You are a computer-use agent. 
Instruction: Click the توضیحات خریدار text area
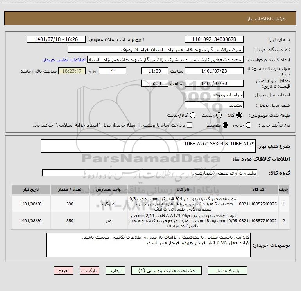(148, 245)
